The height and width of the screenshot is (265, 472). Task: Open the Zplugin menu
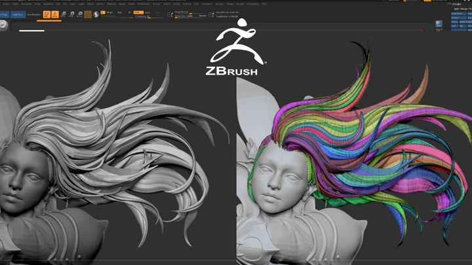[219, 4]
